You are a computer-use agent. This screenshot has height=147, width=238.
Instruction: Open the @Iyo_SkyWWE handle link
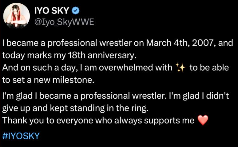click(64, 22)
